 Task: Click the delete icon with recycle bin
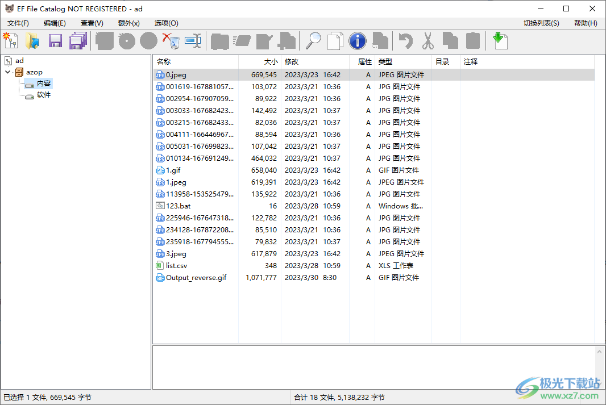click(171, 40)
